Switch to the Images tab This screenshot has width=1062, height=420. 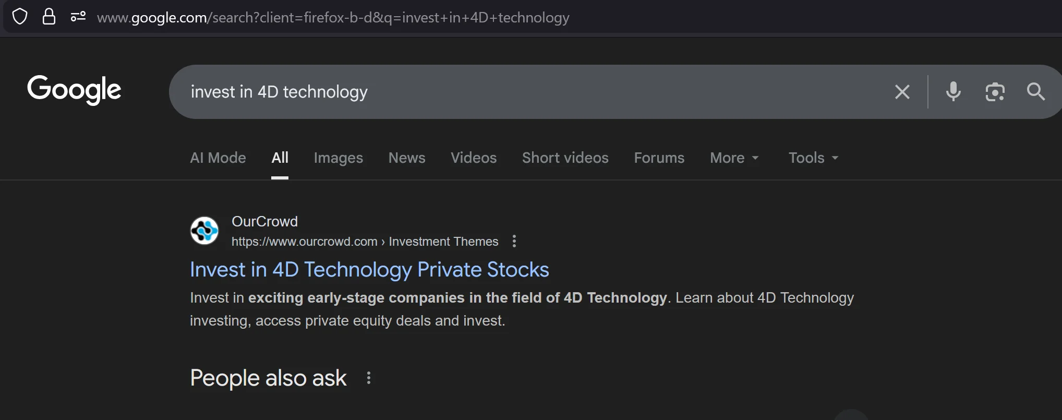338,158
